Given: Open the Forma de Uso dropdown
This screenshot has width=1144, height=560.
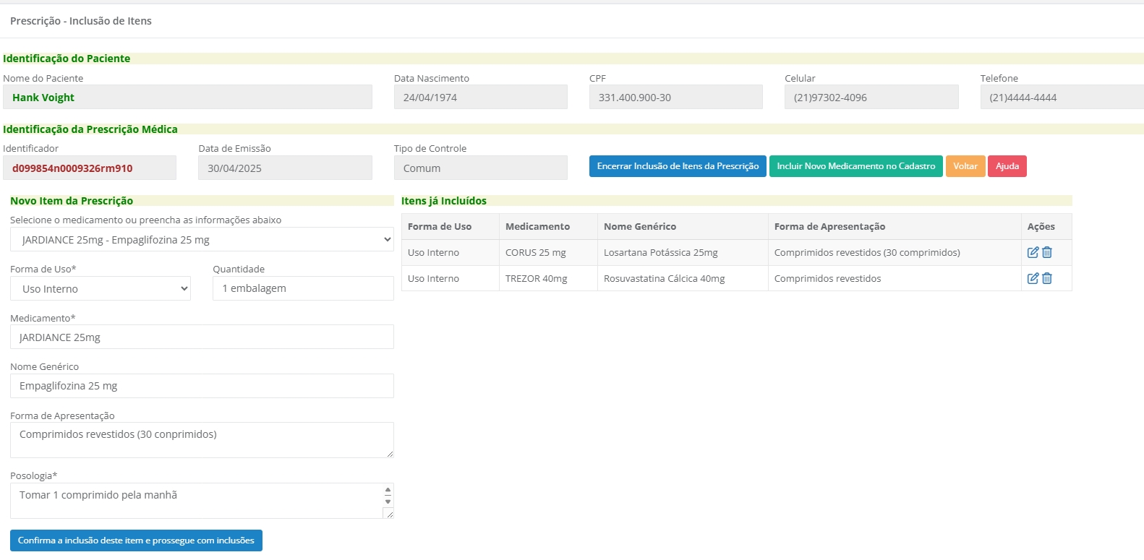Looking at the screenshot, I should pyautogui.click(x=101, y=288).
